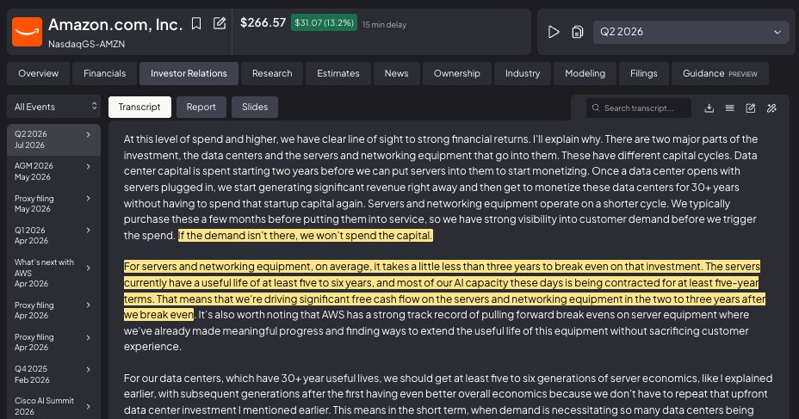Play the Q2 2026 call audio
The height and width of the screenshot is (419, 799).
(554, 32)
